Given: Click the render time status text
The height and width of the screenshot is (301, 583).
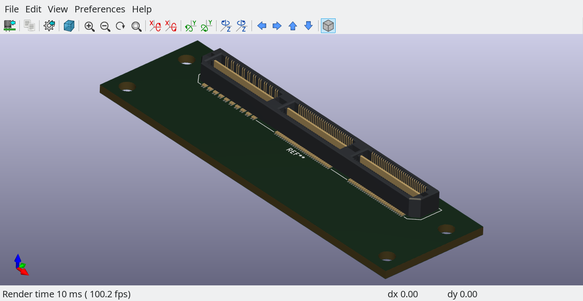Looking at the screenshot, I should [x=67, y=294].
